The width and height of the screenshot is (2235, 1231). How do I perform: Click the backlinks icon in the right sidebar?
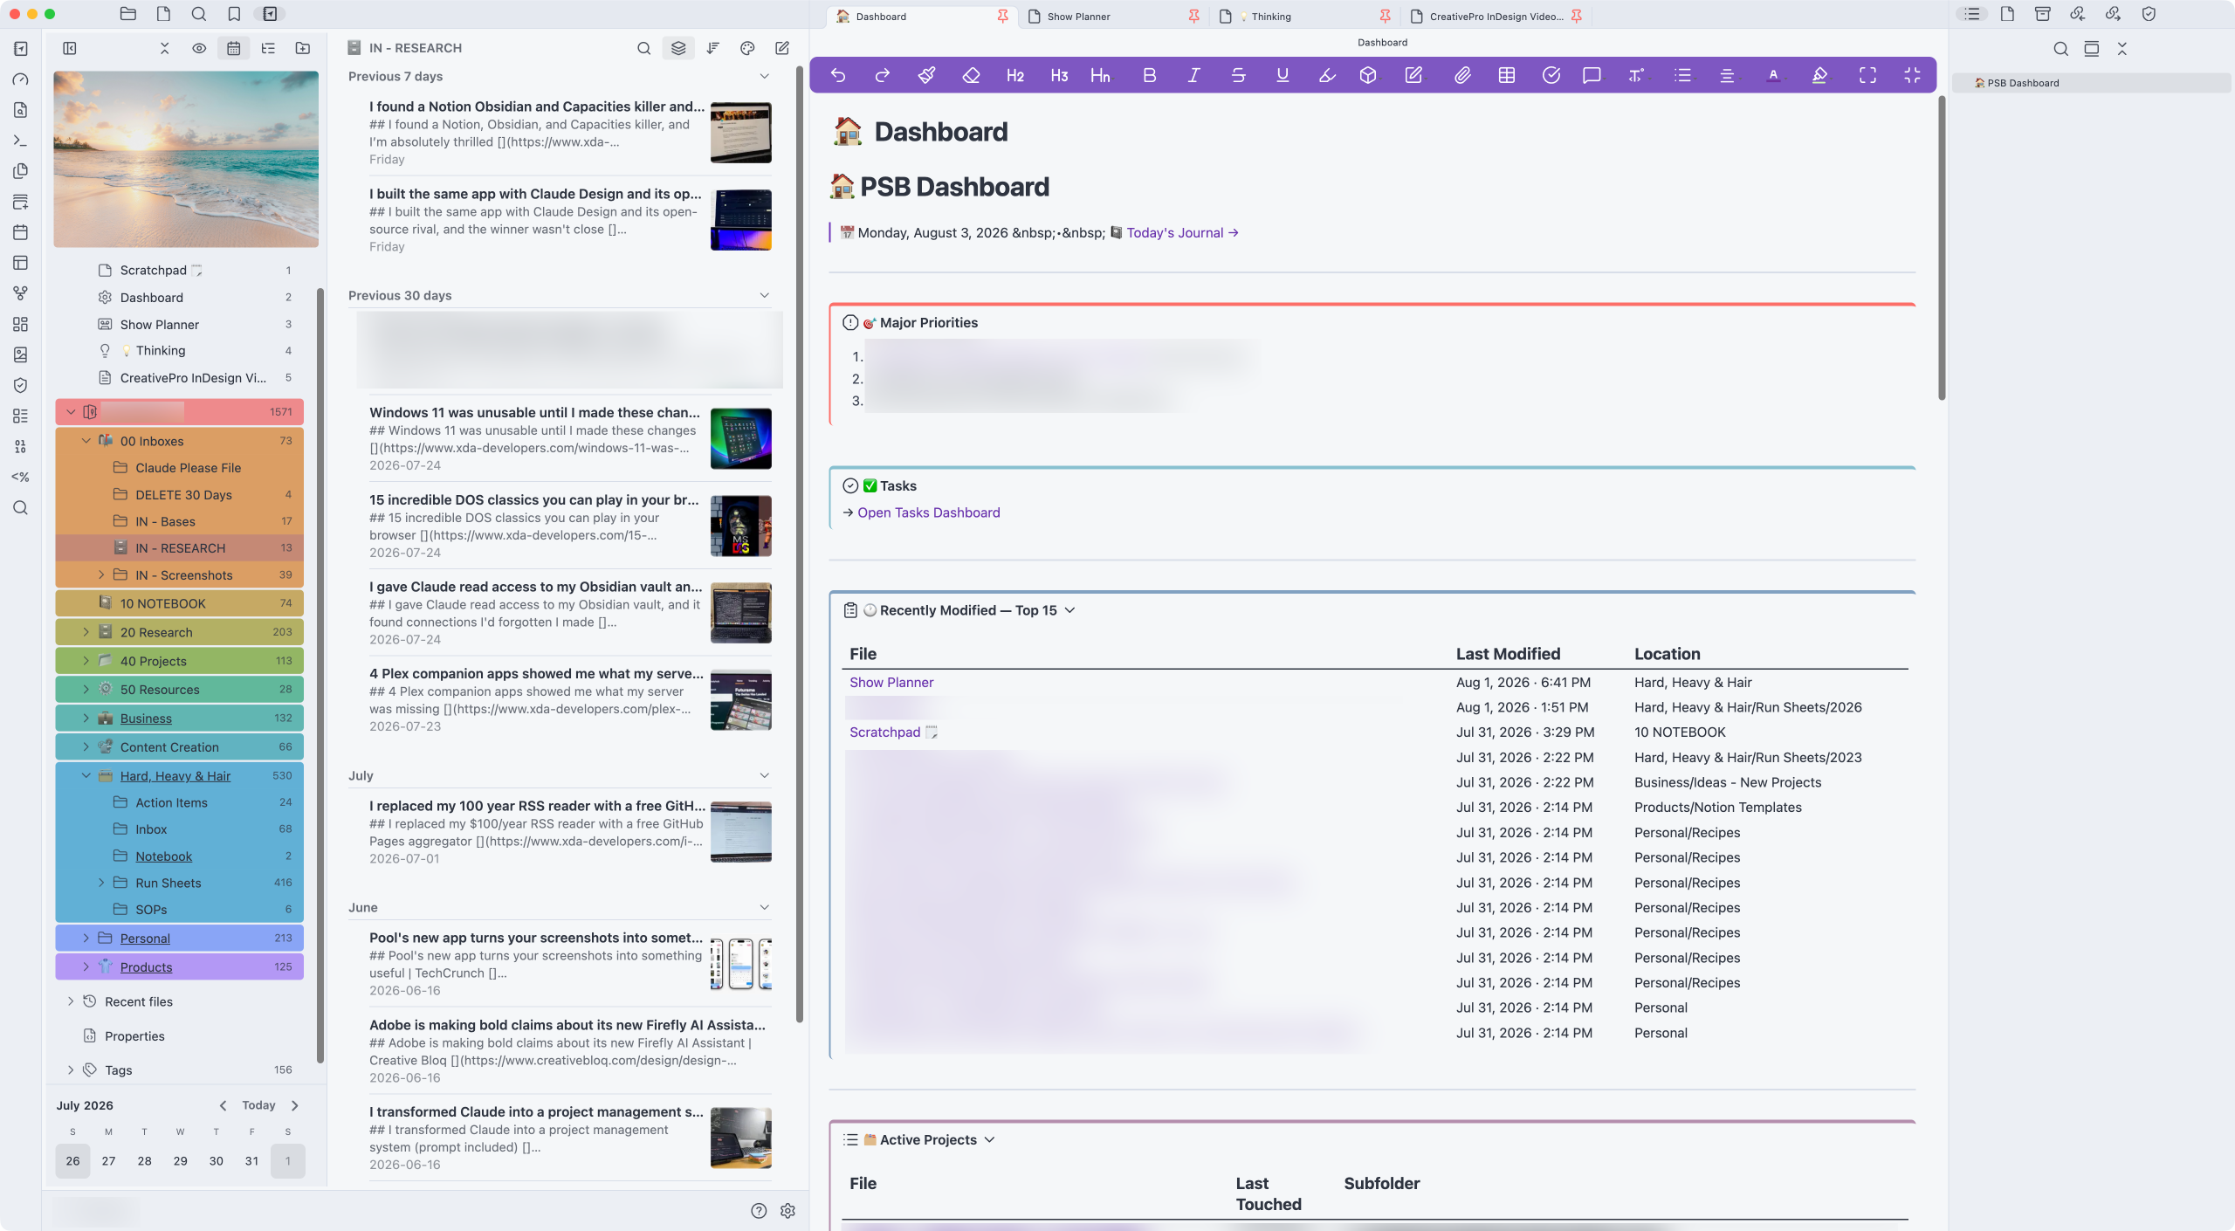(x=2077, y=14)
